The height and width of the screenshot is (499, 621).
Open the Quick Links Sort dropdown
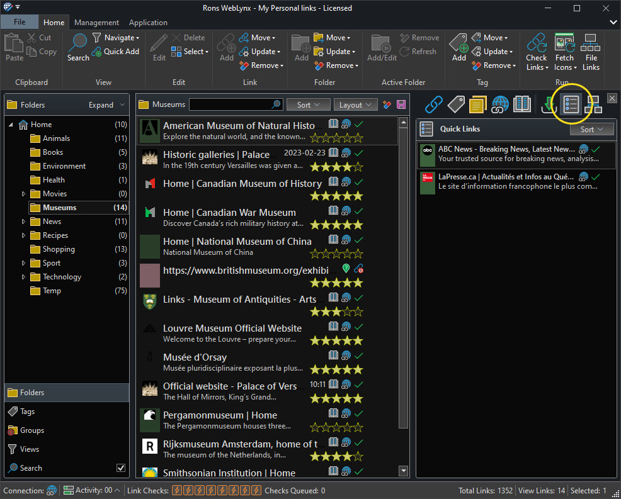coord(591,129)
